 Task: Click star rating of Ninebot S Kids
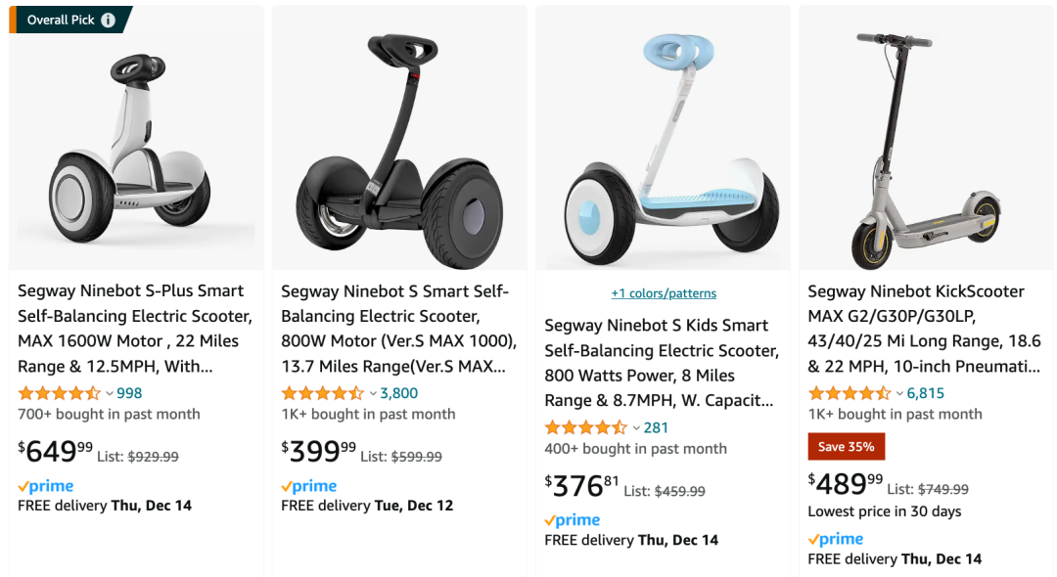click(x=585, y=427)
